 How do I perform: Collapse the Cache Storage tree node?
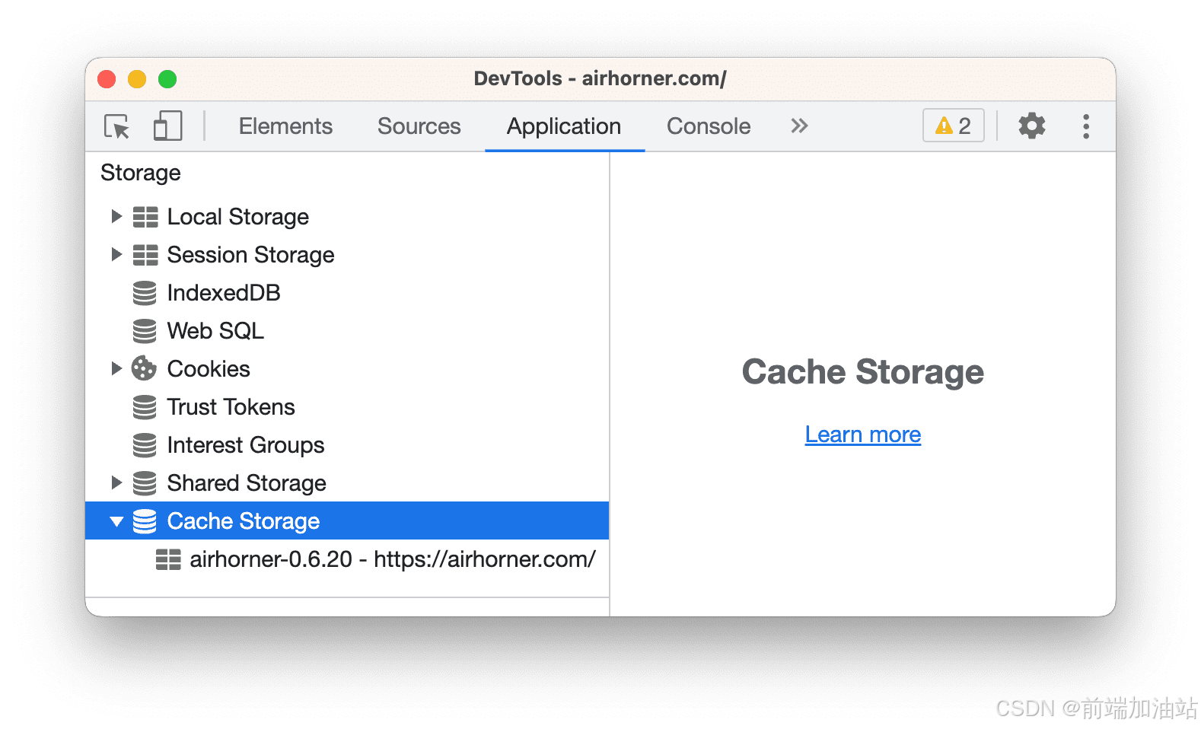point(116,522)
